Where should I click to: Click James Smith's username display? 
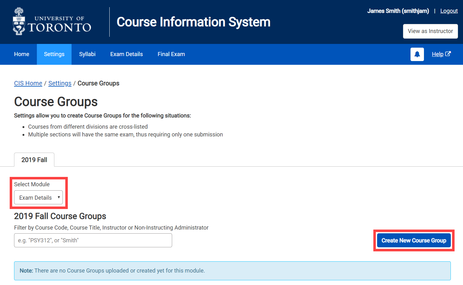point(398,11)
